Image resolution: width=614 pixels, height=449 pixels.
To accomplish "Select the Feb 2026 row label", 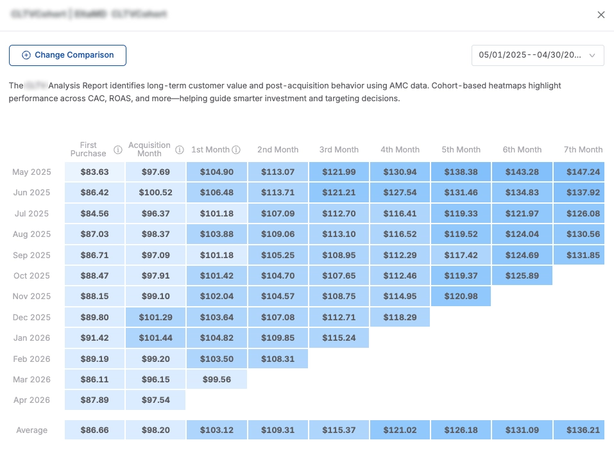I will pyautogui.click(x=31, y=359).
